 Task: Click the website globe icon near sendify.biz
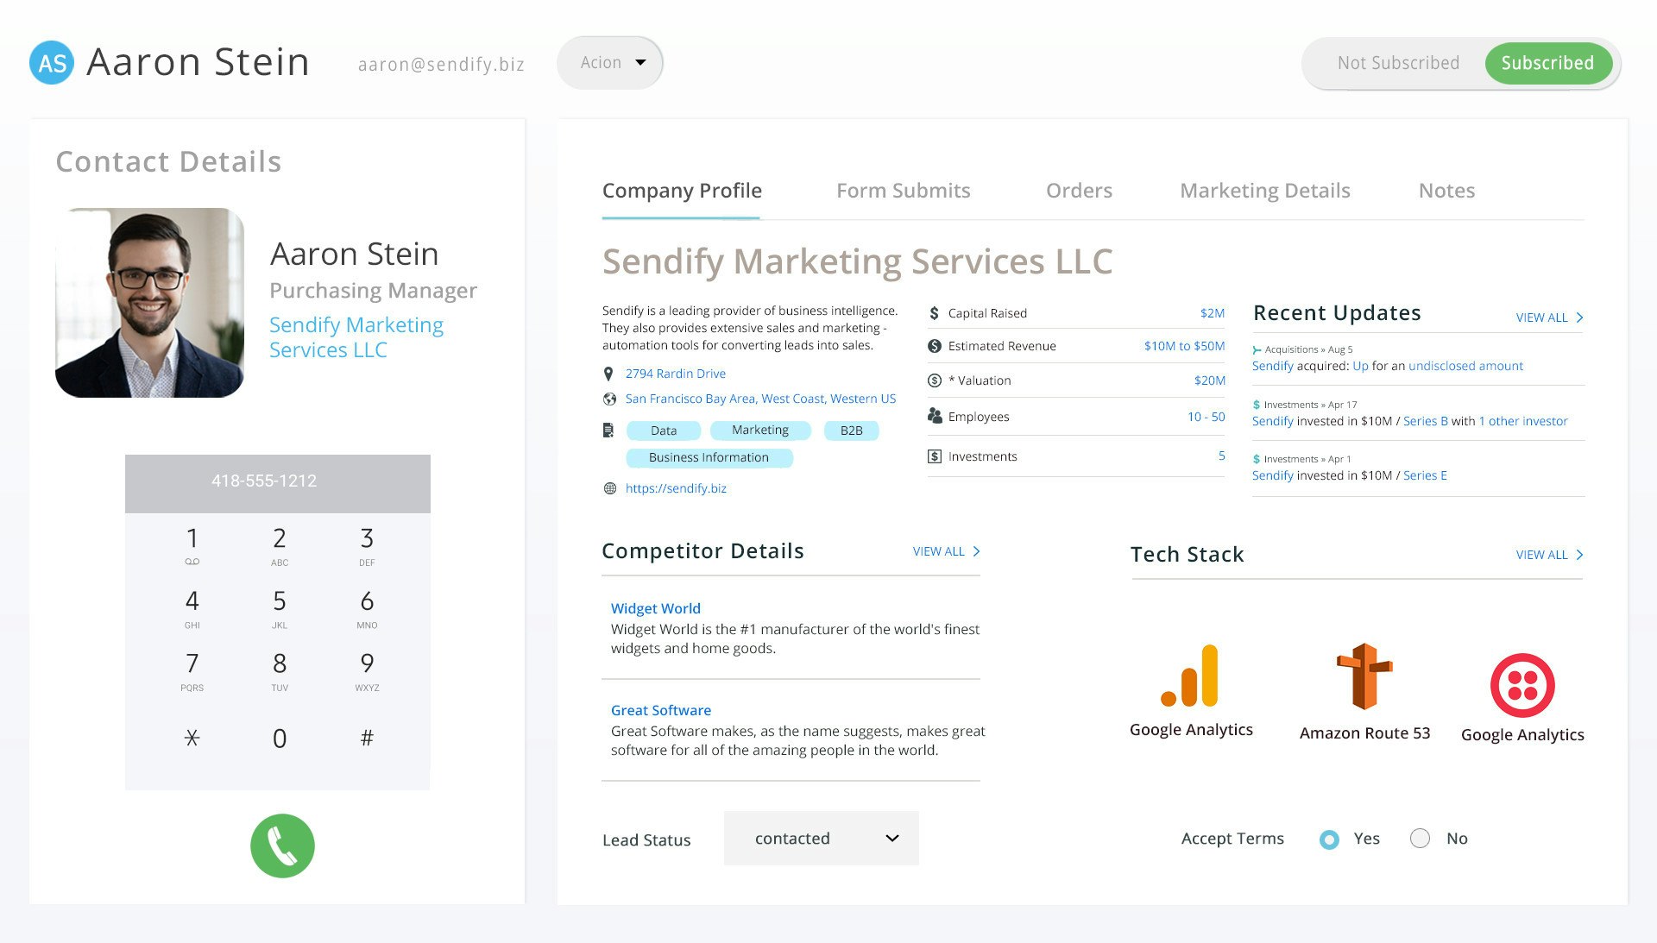610,488
